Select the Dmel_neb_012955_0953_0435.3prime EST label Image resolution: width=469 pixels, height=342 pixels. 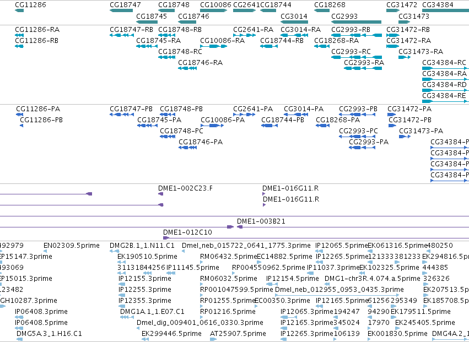point(339,289)
